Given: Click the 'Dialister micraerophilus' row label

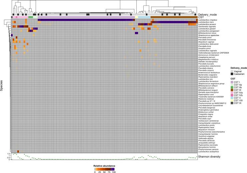Looking at the screenshot, I should pos(208,62).
